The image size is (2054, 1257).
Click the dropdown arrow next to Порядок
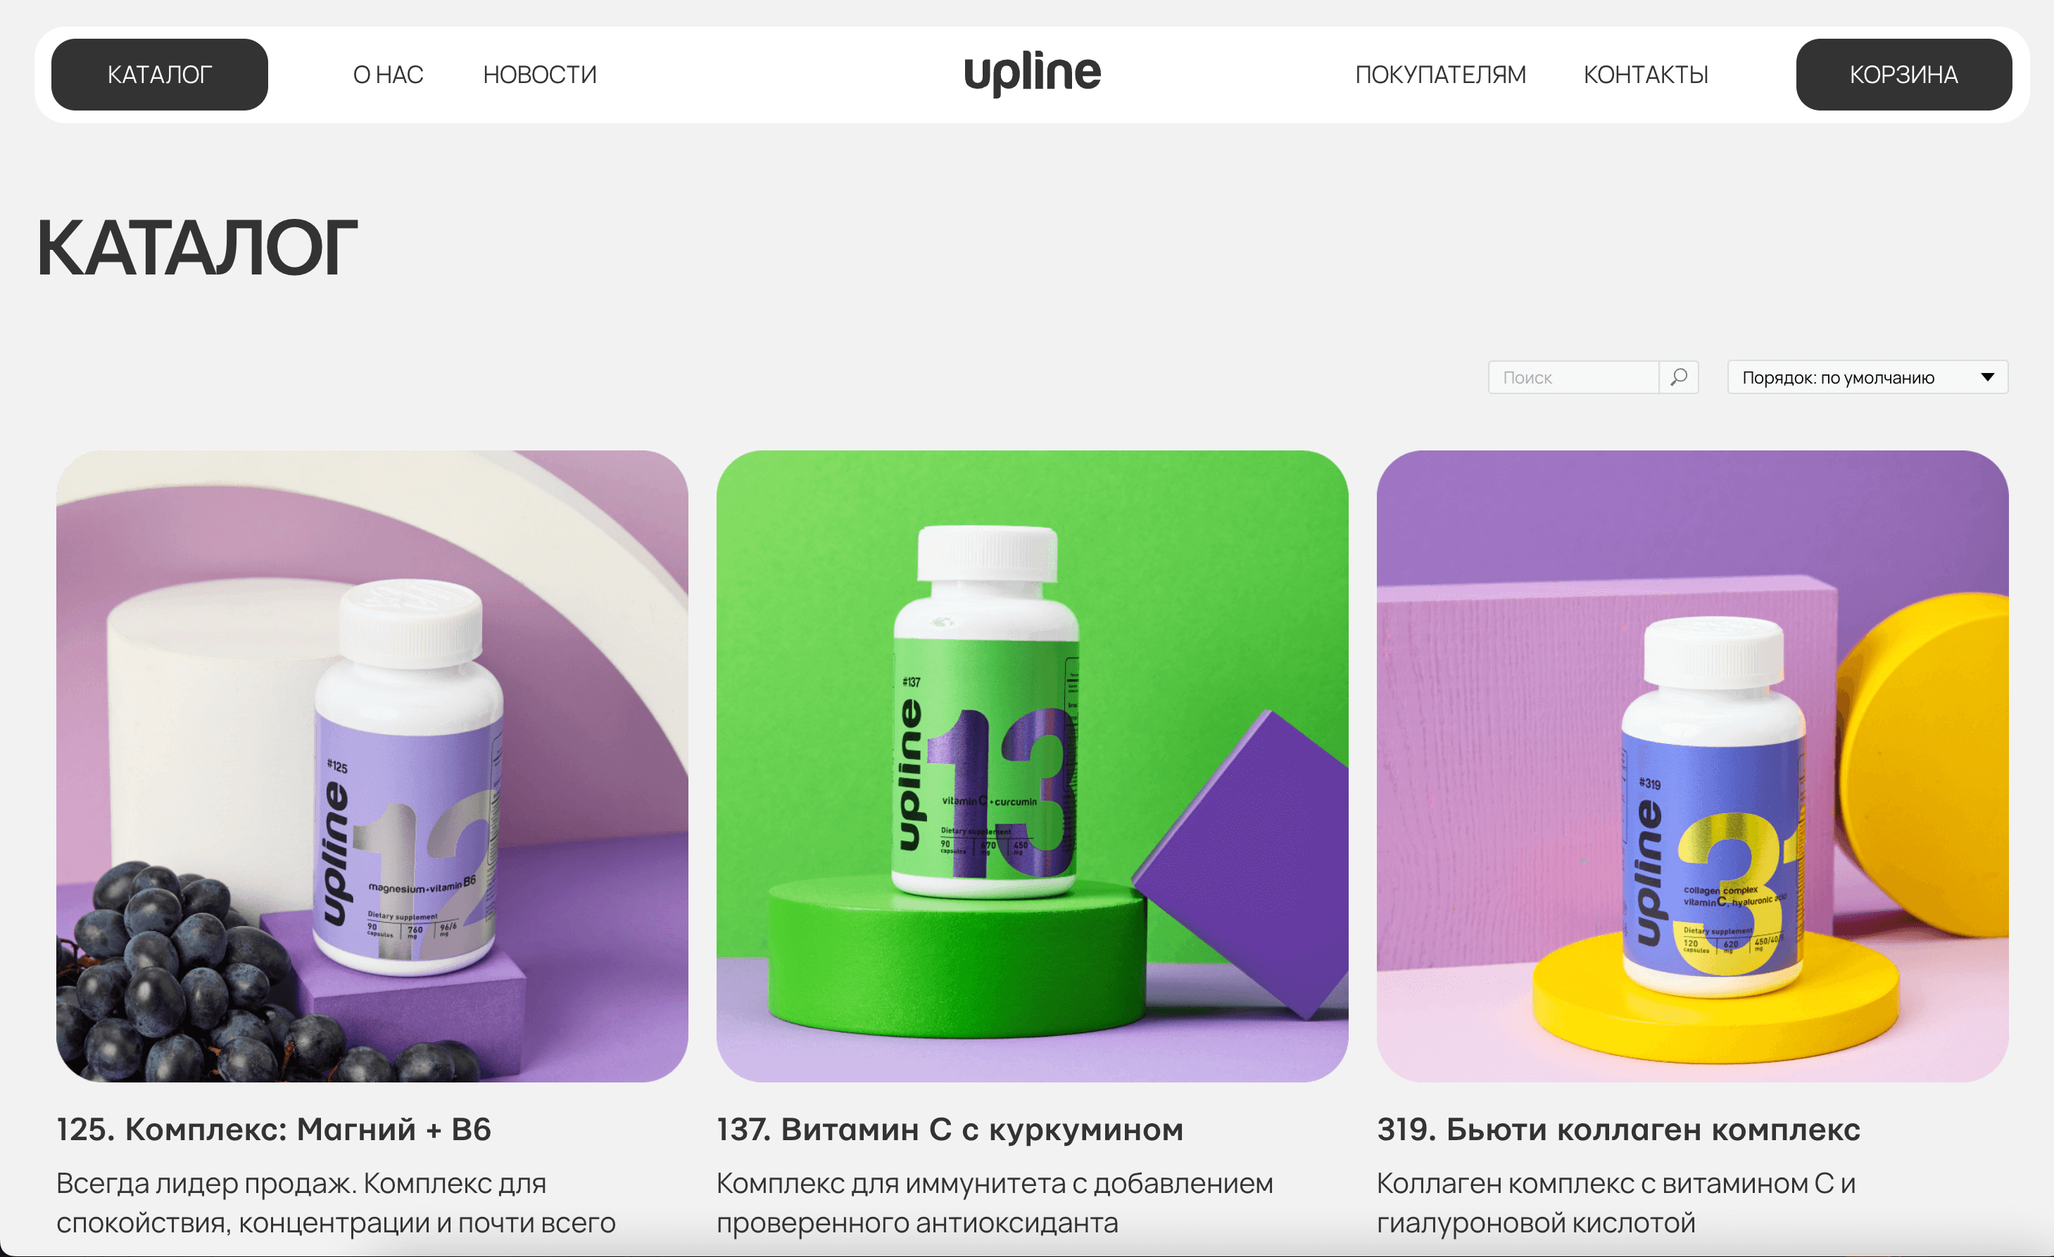click(x=1987, y=377)
